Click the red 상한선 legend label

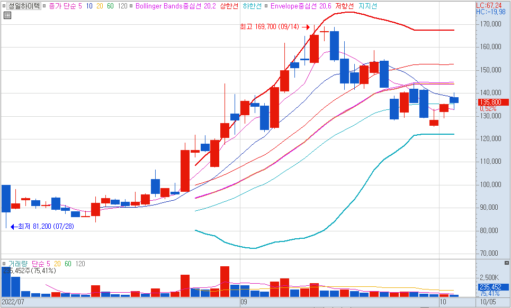(229, 6)
